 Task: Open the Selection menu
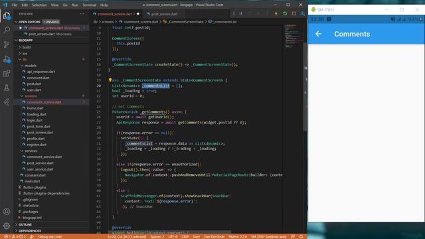pos(39,5)
